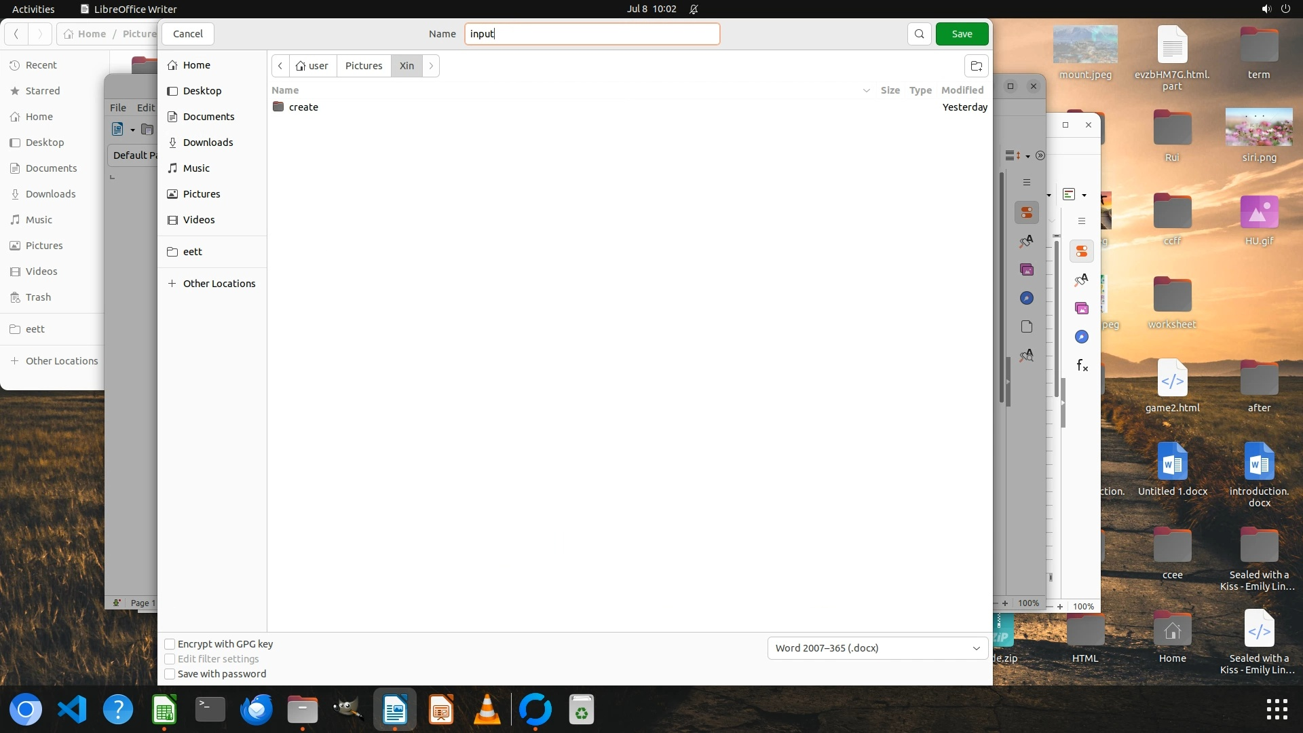Cancel the save dialog

[188, 34]
